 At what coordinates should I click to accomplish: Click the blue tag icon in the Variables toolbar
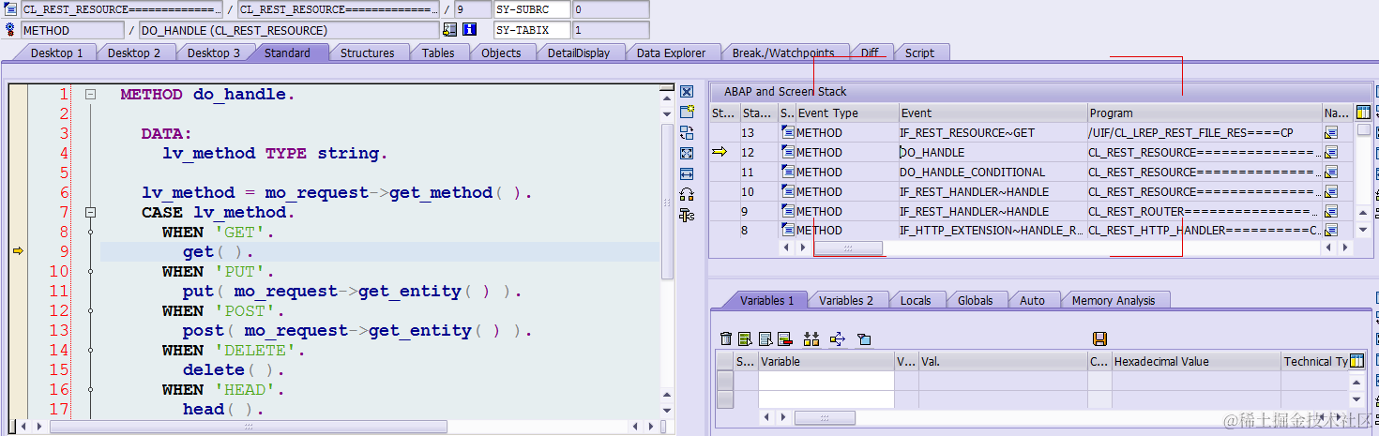coord(865,338)
